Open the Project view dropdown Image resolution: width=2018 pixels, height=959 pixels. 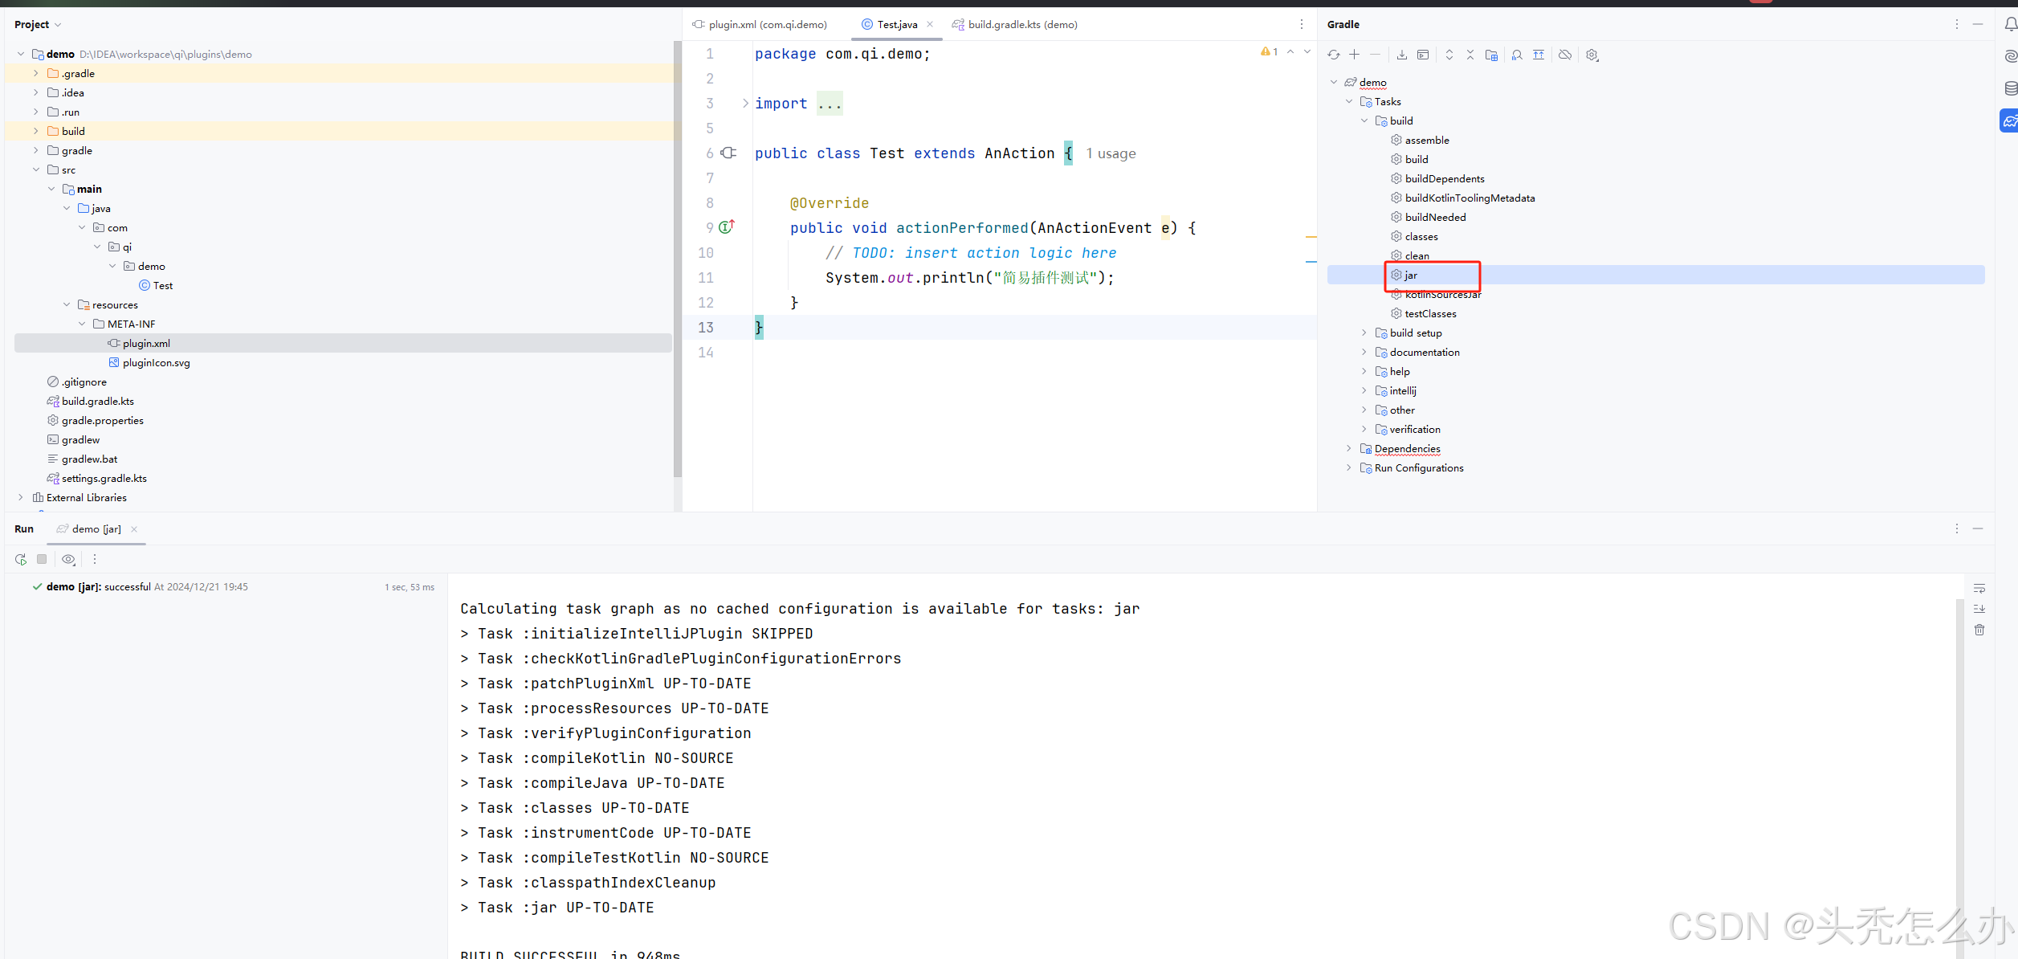pyautogui.click(x=38, y=25)
